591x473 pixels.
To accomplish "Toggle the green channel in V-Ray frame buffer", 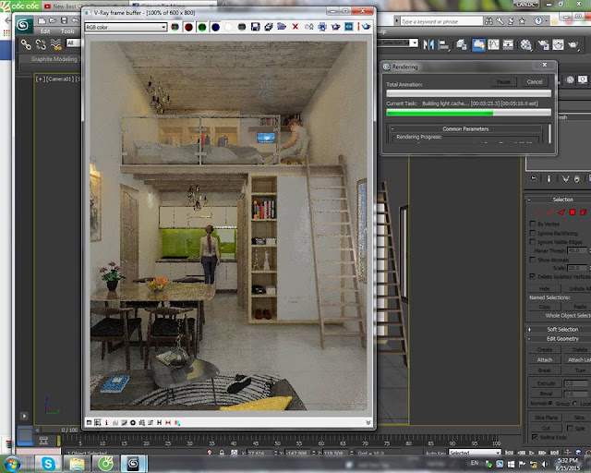I will pos(202,27).
